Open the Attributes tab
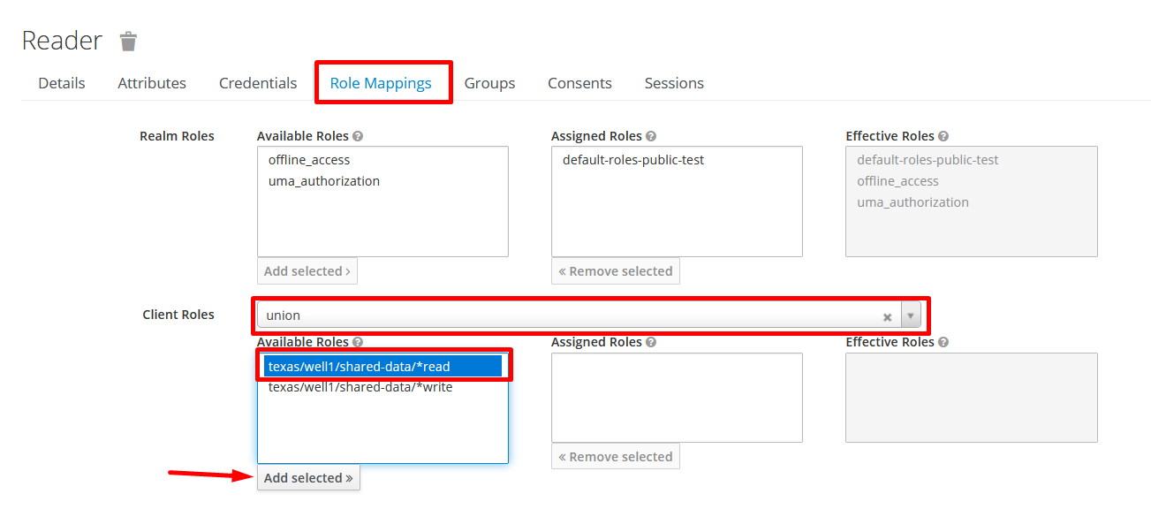The width and height of the screenshot is (1151, 532). tap(152, 83)
